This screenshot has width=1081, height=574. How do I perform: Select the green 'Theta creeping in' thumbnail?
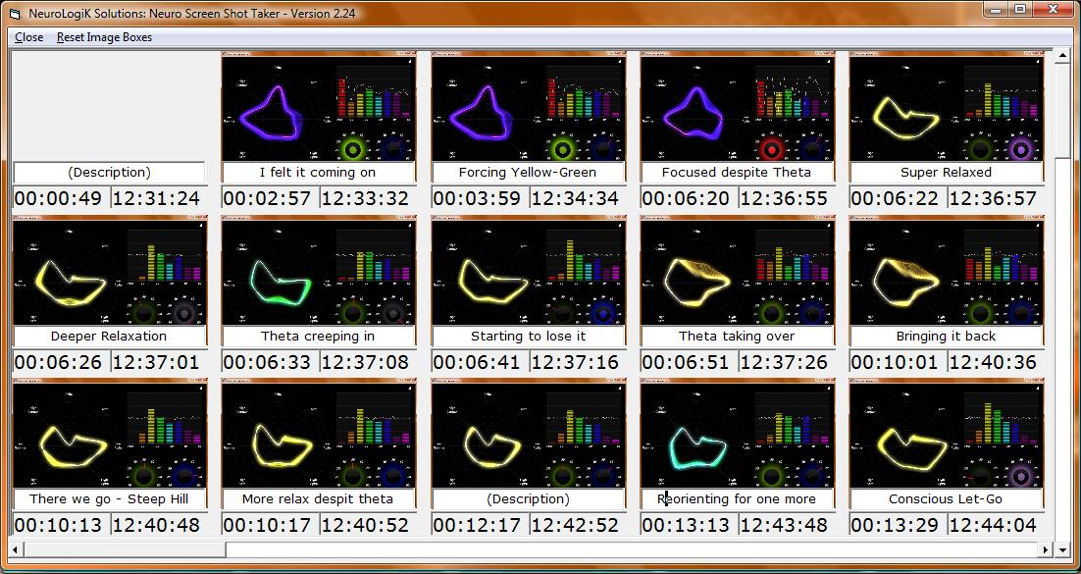coord(318,272)
